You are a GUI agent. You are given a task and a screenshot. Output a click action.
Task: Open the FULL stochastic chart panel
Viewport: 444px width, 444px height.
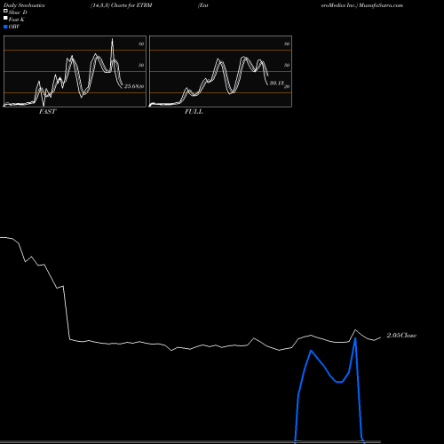click(x=220, y=71)
